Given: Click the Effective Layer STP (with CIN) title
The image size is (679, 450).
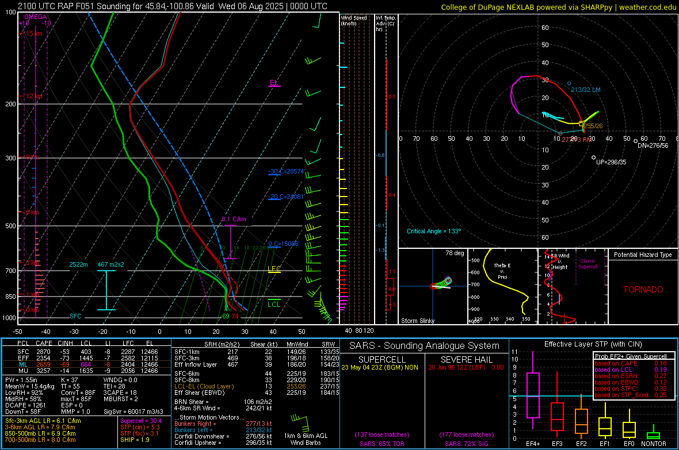Looking at the screenshot, I should pos(593,344).
